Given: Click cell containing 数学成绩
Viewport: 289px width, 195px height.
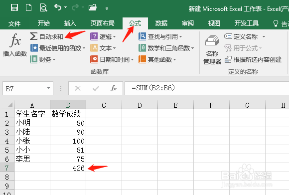Looking at the screenshot, I should coord(68,114).
